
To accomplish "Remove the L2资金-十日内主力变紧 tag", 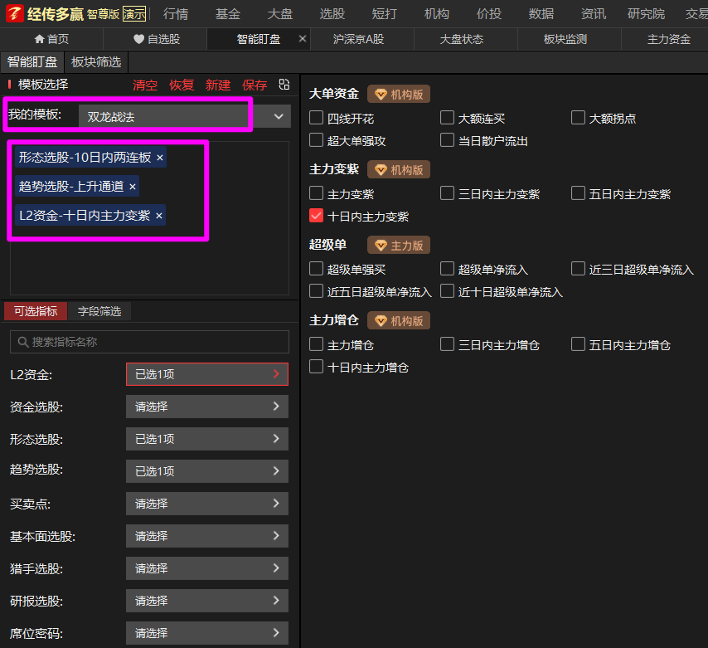I will [x=159, y=216].
